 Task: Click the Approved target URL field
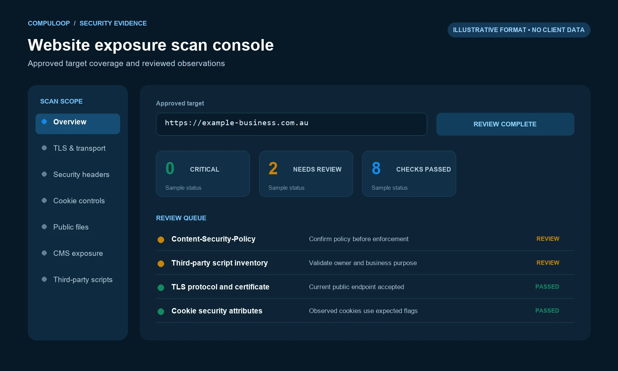[x=291, y=124]
